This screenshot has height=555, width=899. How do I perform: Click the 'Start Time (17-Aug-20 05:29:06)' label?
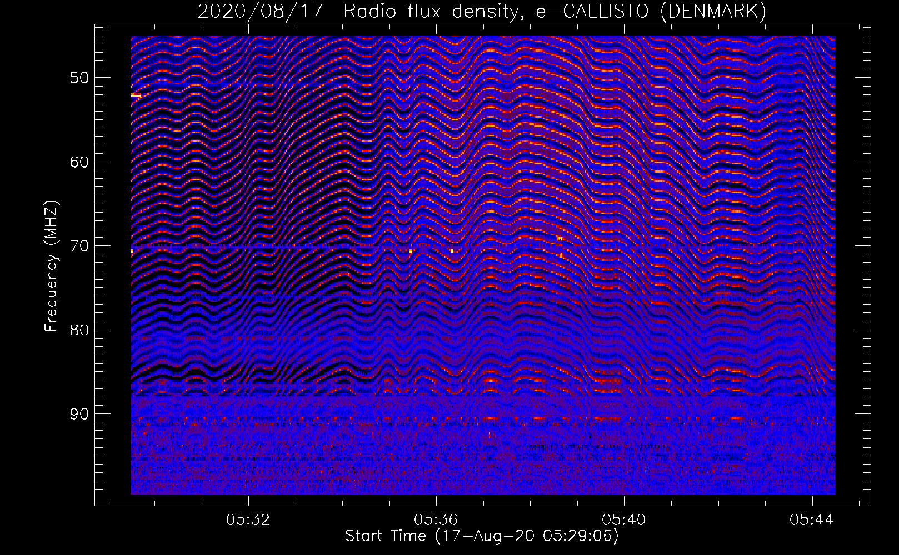pyautogui.click(x=482, y=536)
